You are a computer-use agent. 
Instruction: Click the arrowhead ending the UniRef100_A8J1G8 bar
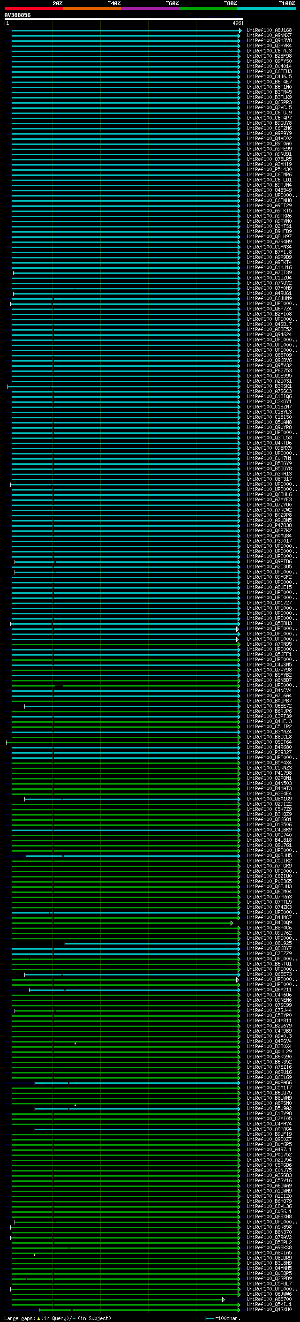240,31
